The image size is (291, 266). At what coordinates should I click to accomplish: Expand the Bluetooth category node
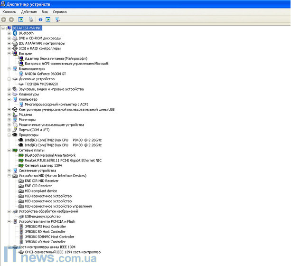coord(9,33)
